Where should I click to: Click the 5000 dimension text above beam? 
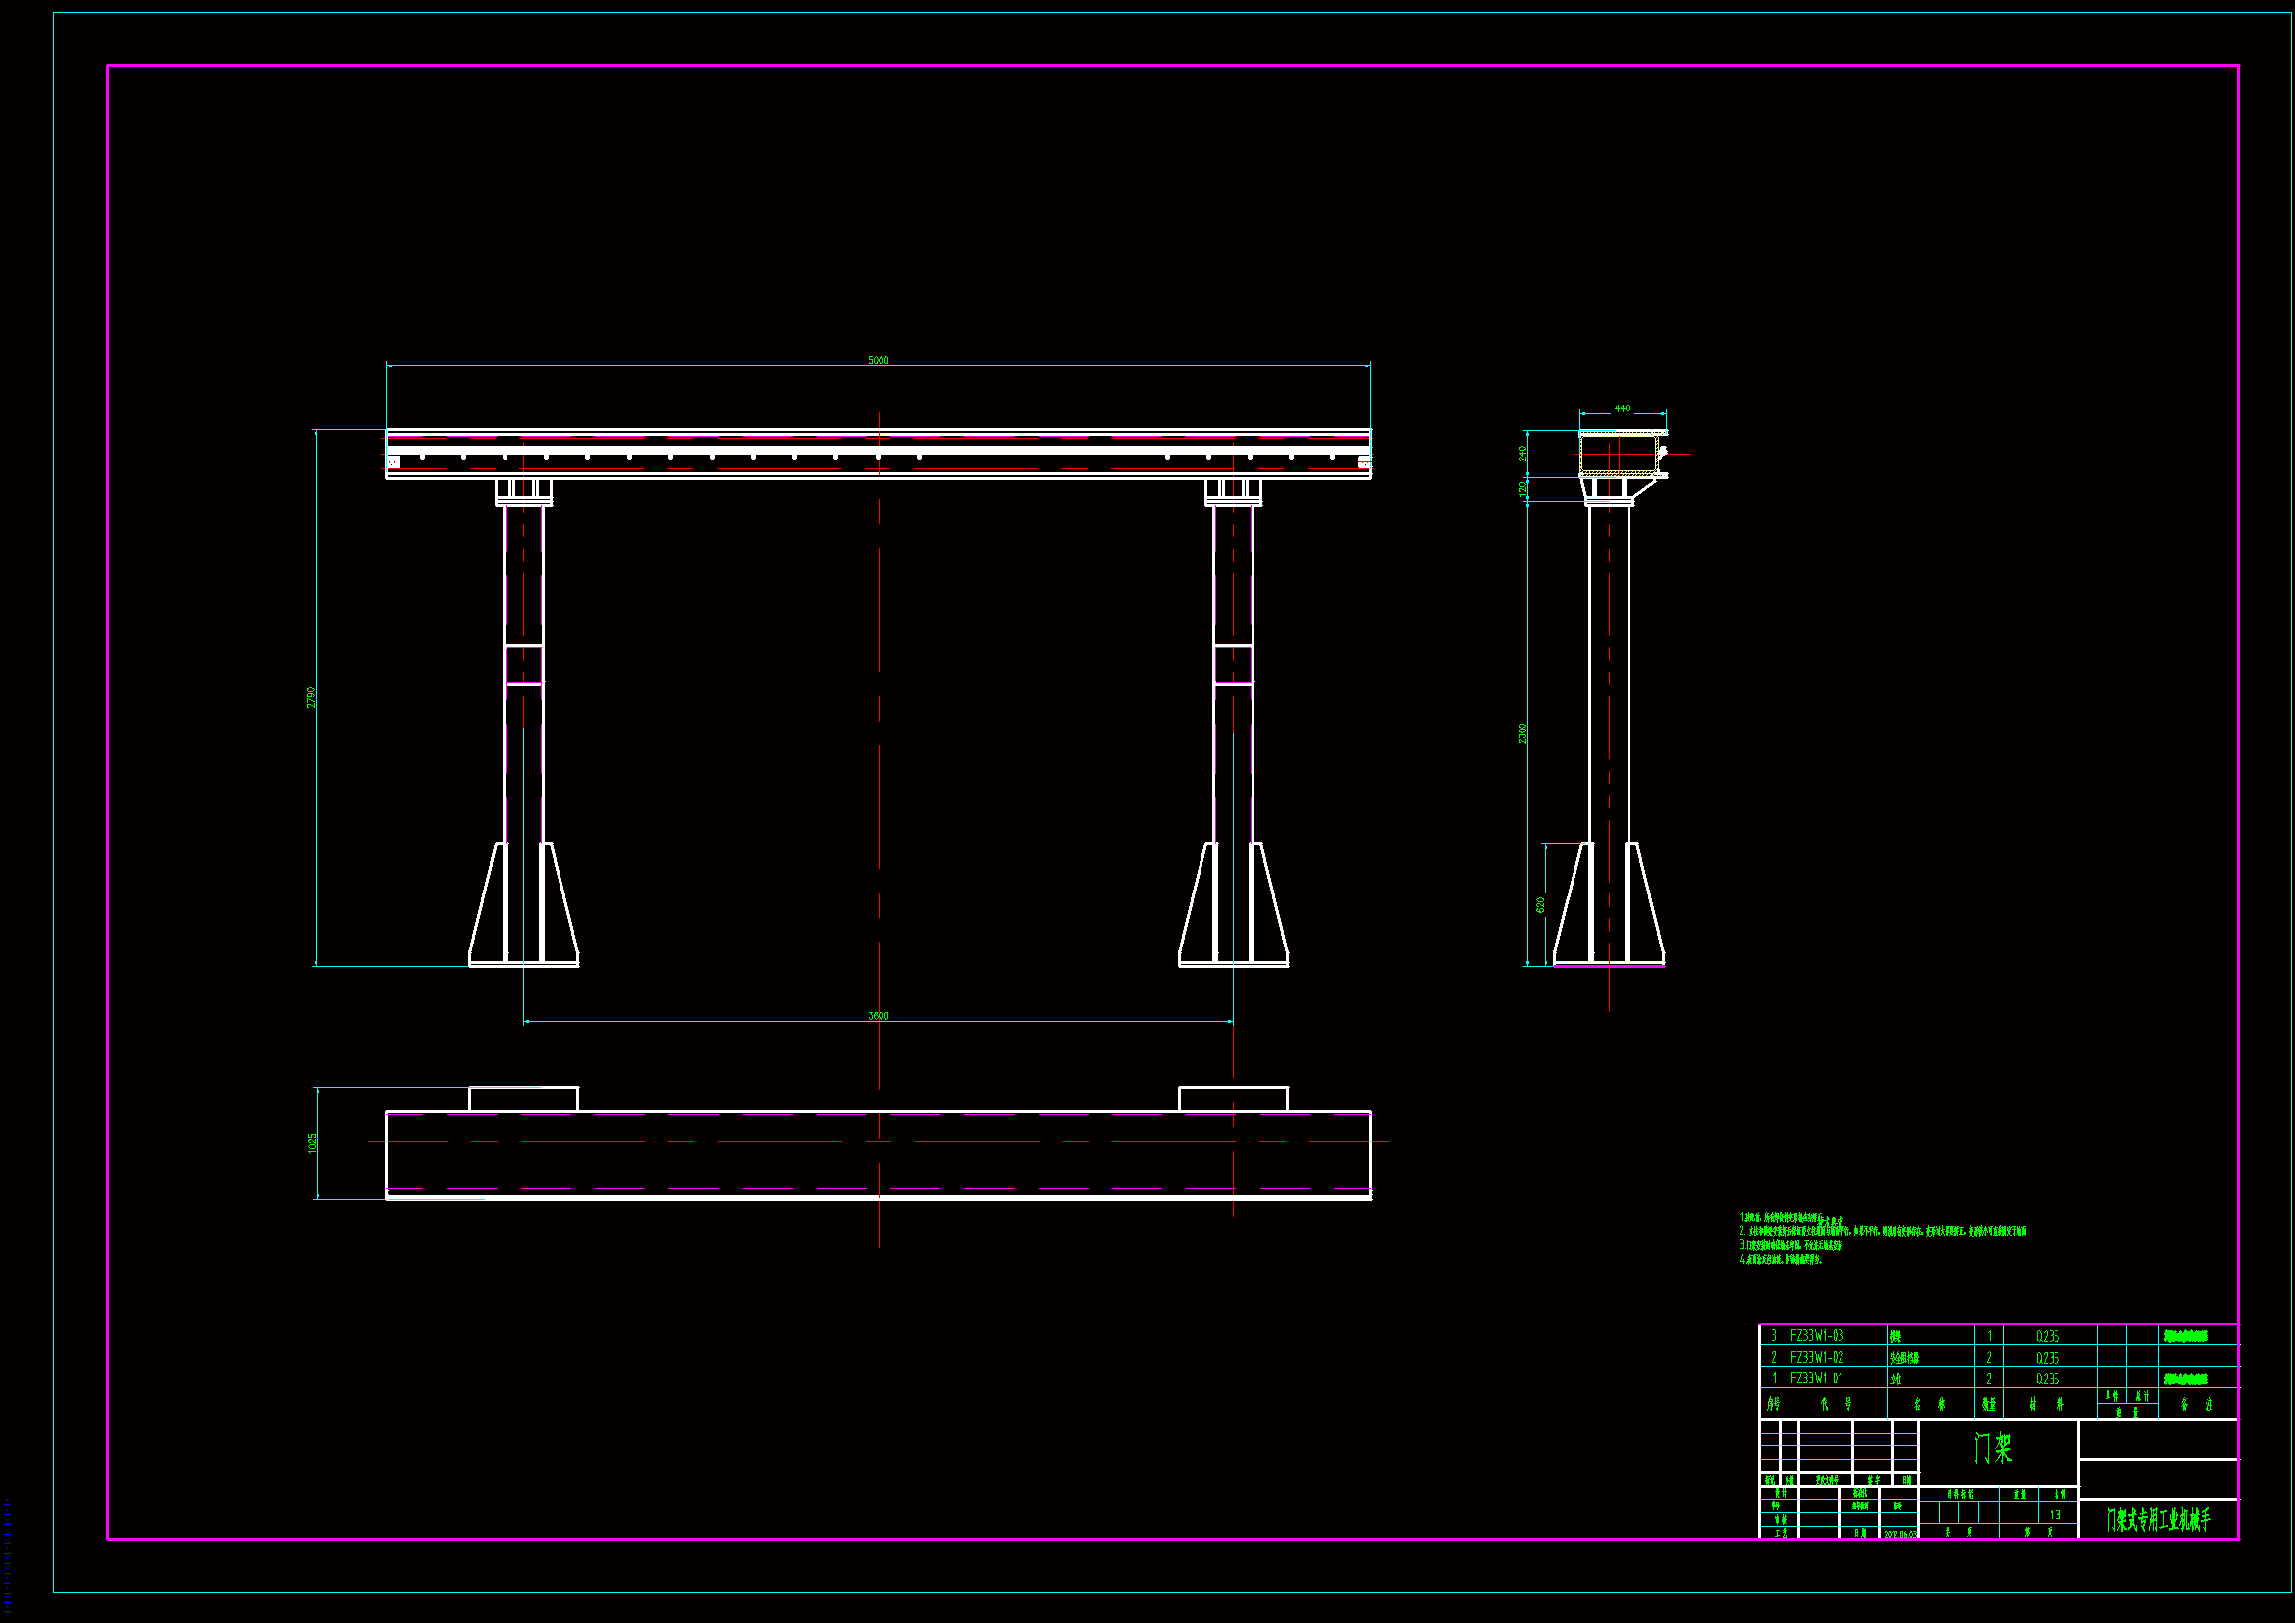(x=878, y=360)
